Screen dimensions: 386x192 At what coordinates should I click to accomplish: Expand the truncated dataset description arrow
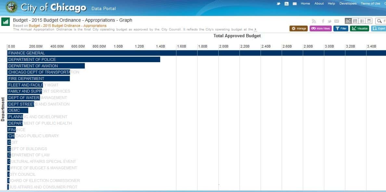[255, 29]
